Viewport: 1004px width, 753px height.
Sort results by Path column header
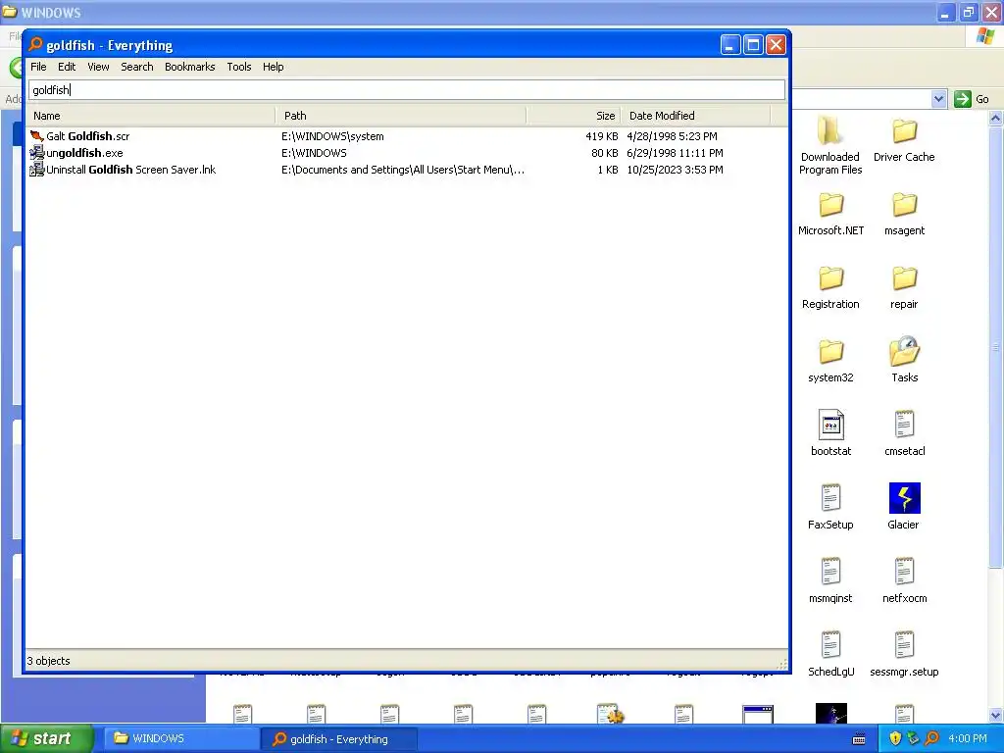[401, 116]
